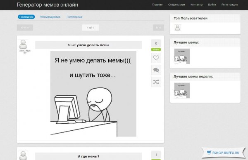Click the vote count 1 on second post

coord(156,155)
